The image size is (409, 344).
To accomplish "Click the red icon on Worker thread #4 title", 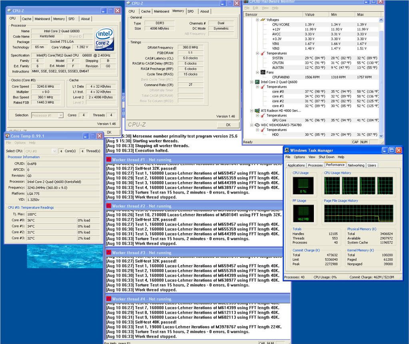I will pyautogui.click(x=109, y=299).
